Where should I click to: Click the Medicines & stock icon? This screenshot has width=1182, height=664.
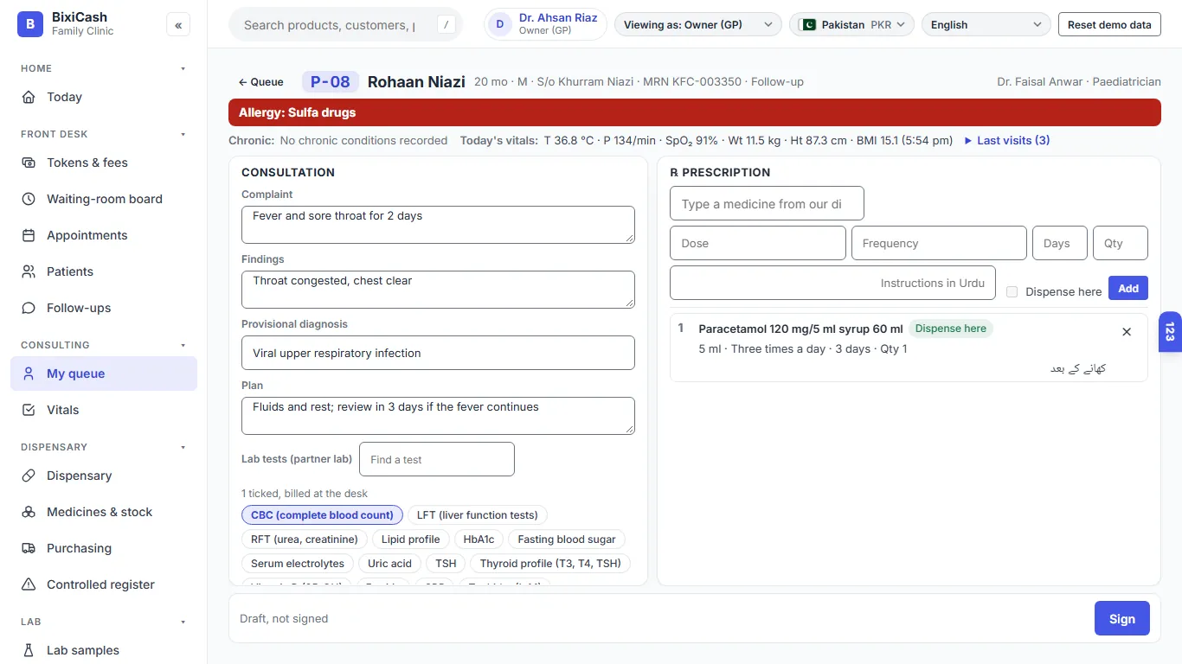click(x=29, y=512)
